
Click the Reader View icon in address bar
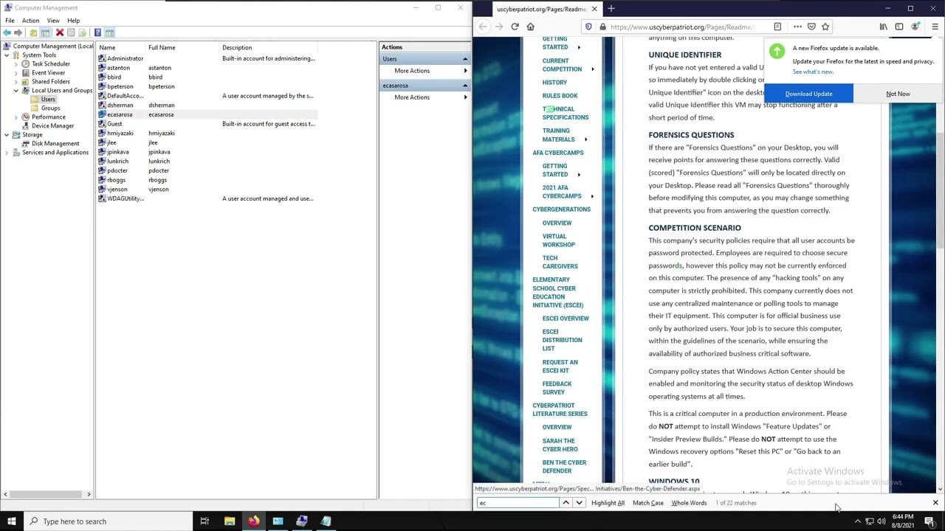[x=777, y=27]
